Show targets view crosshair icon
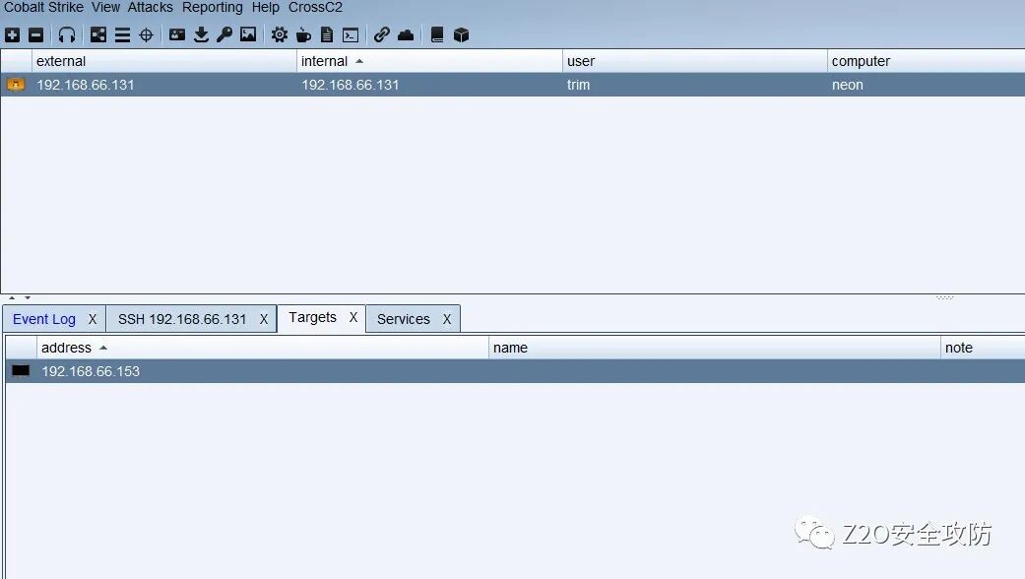This screenshot has width=1025, height=579. [147, 35]
